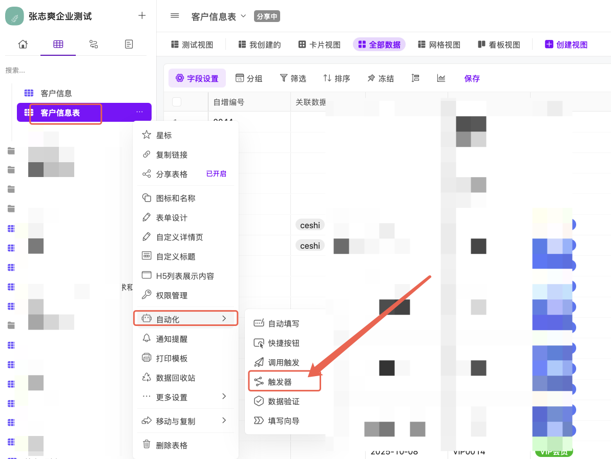
Task: Open the document icon tab in sidebar
Action: pyautogui.click(x=129, y=44)
